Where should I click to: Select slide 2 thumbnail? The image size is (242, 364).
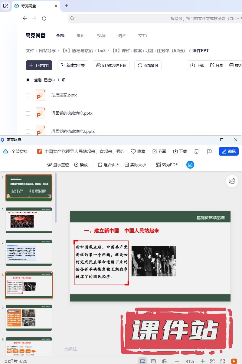(29, 218)
